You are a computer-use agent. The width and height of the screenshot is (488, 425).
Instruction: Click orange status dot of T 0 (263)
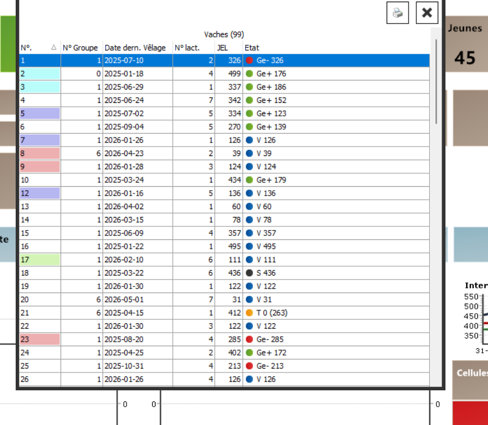(249, 313)
